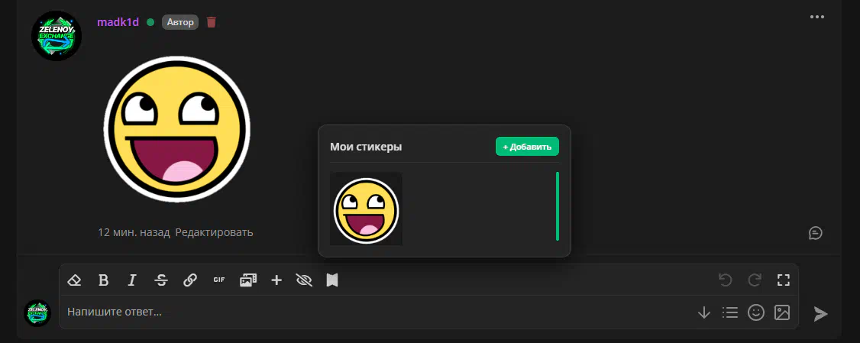Insert hidden content with crossed-eye icon
860x343 pixels.
(x=304, y=280)
